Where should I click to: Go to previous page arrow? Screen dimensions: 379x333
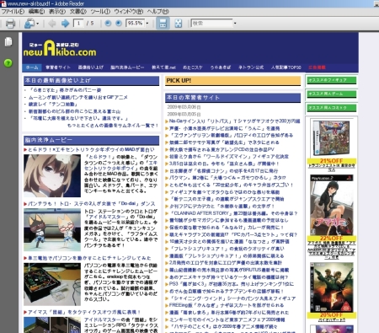point(51,24)
